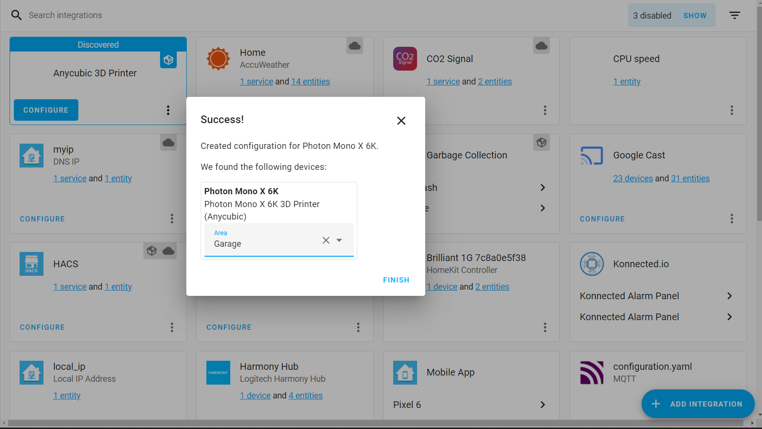Close the Success dialog
The image size is (762, 429).
pyautogui.click(x=401, y=121)
